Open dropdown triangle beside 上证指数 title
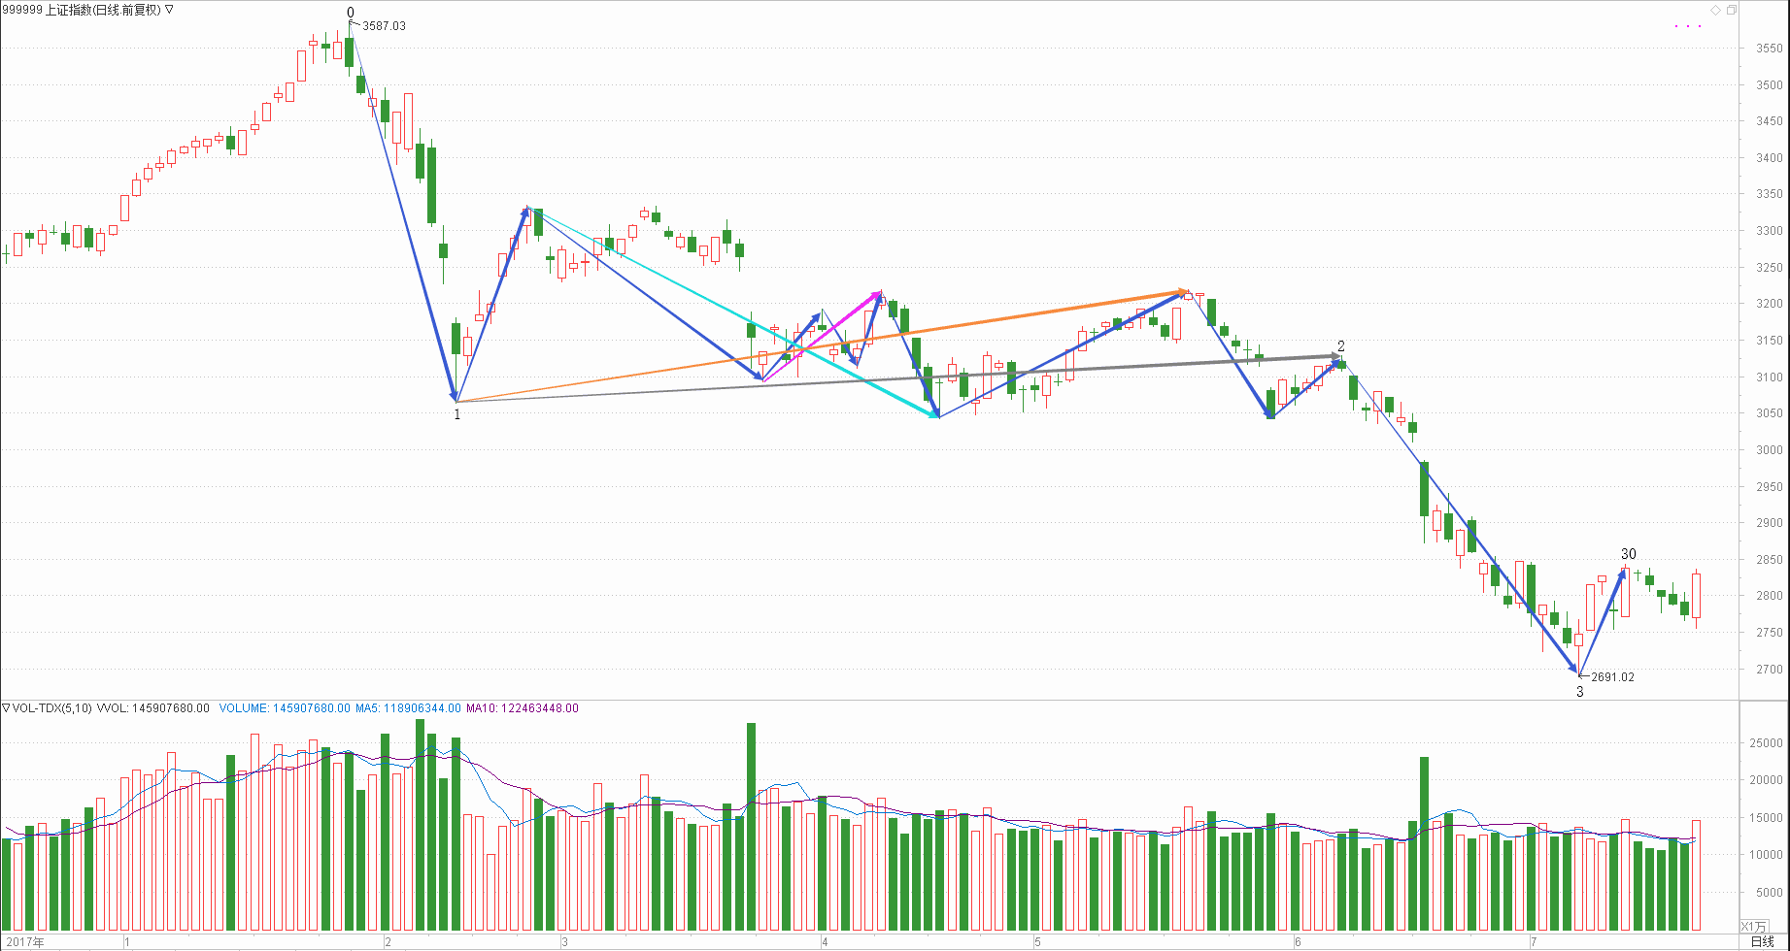 pyautogui.click(x=170, y=10)
